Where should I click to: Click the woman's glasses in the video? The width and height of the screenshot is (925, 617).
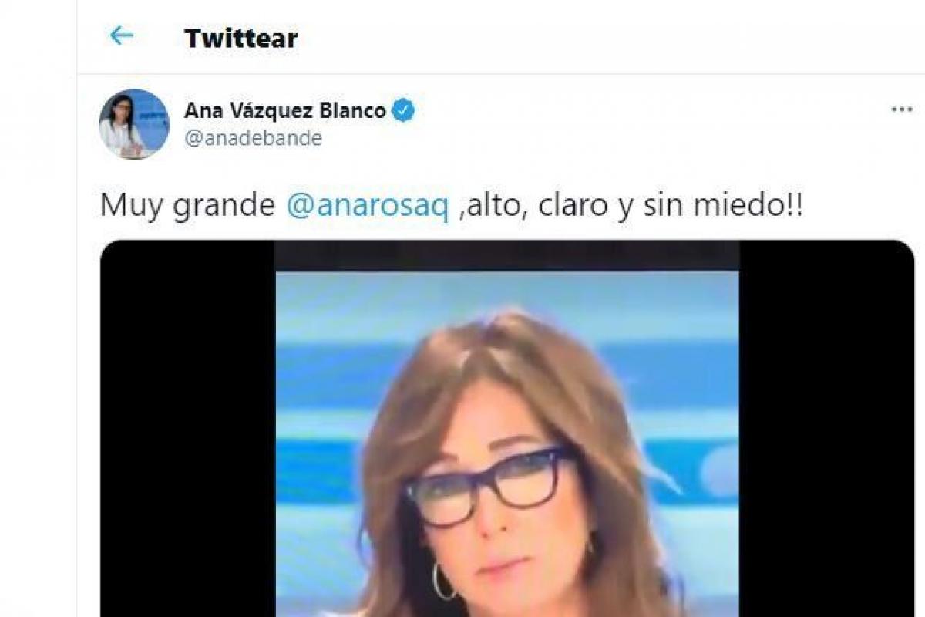click(489, 486)
